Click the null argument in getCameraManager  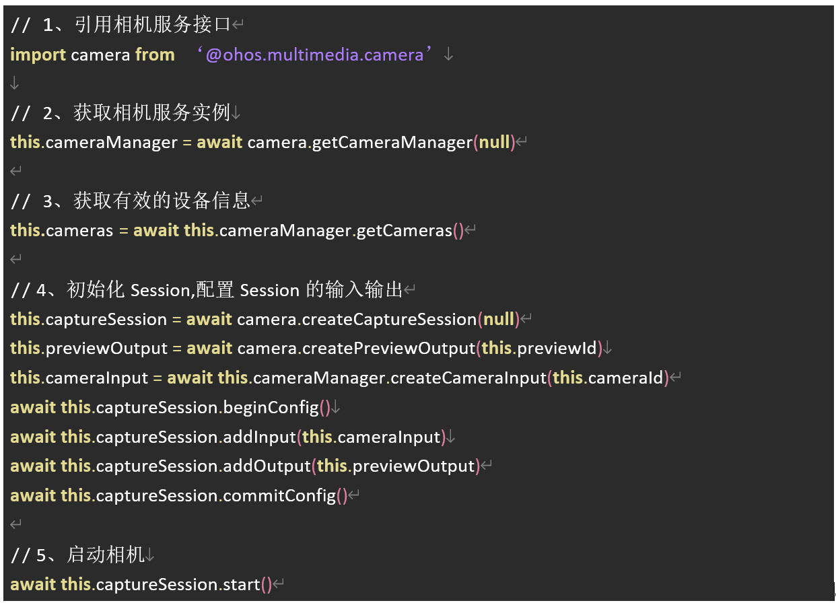[x=494, y=143]
